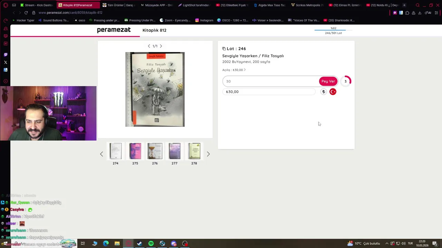Open the Voiser » Seslendir bookmark

click(268, 20)
